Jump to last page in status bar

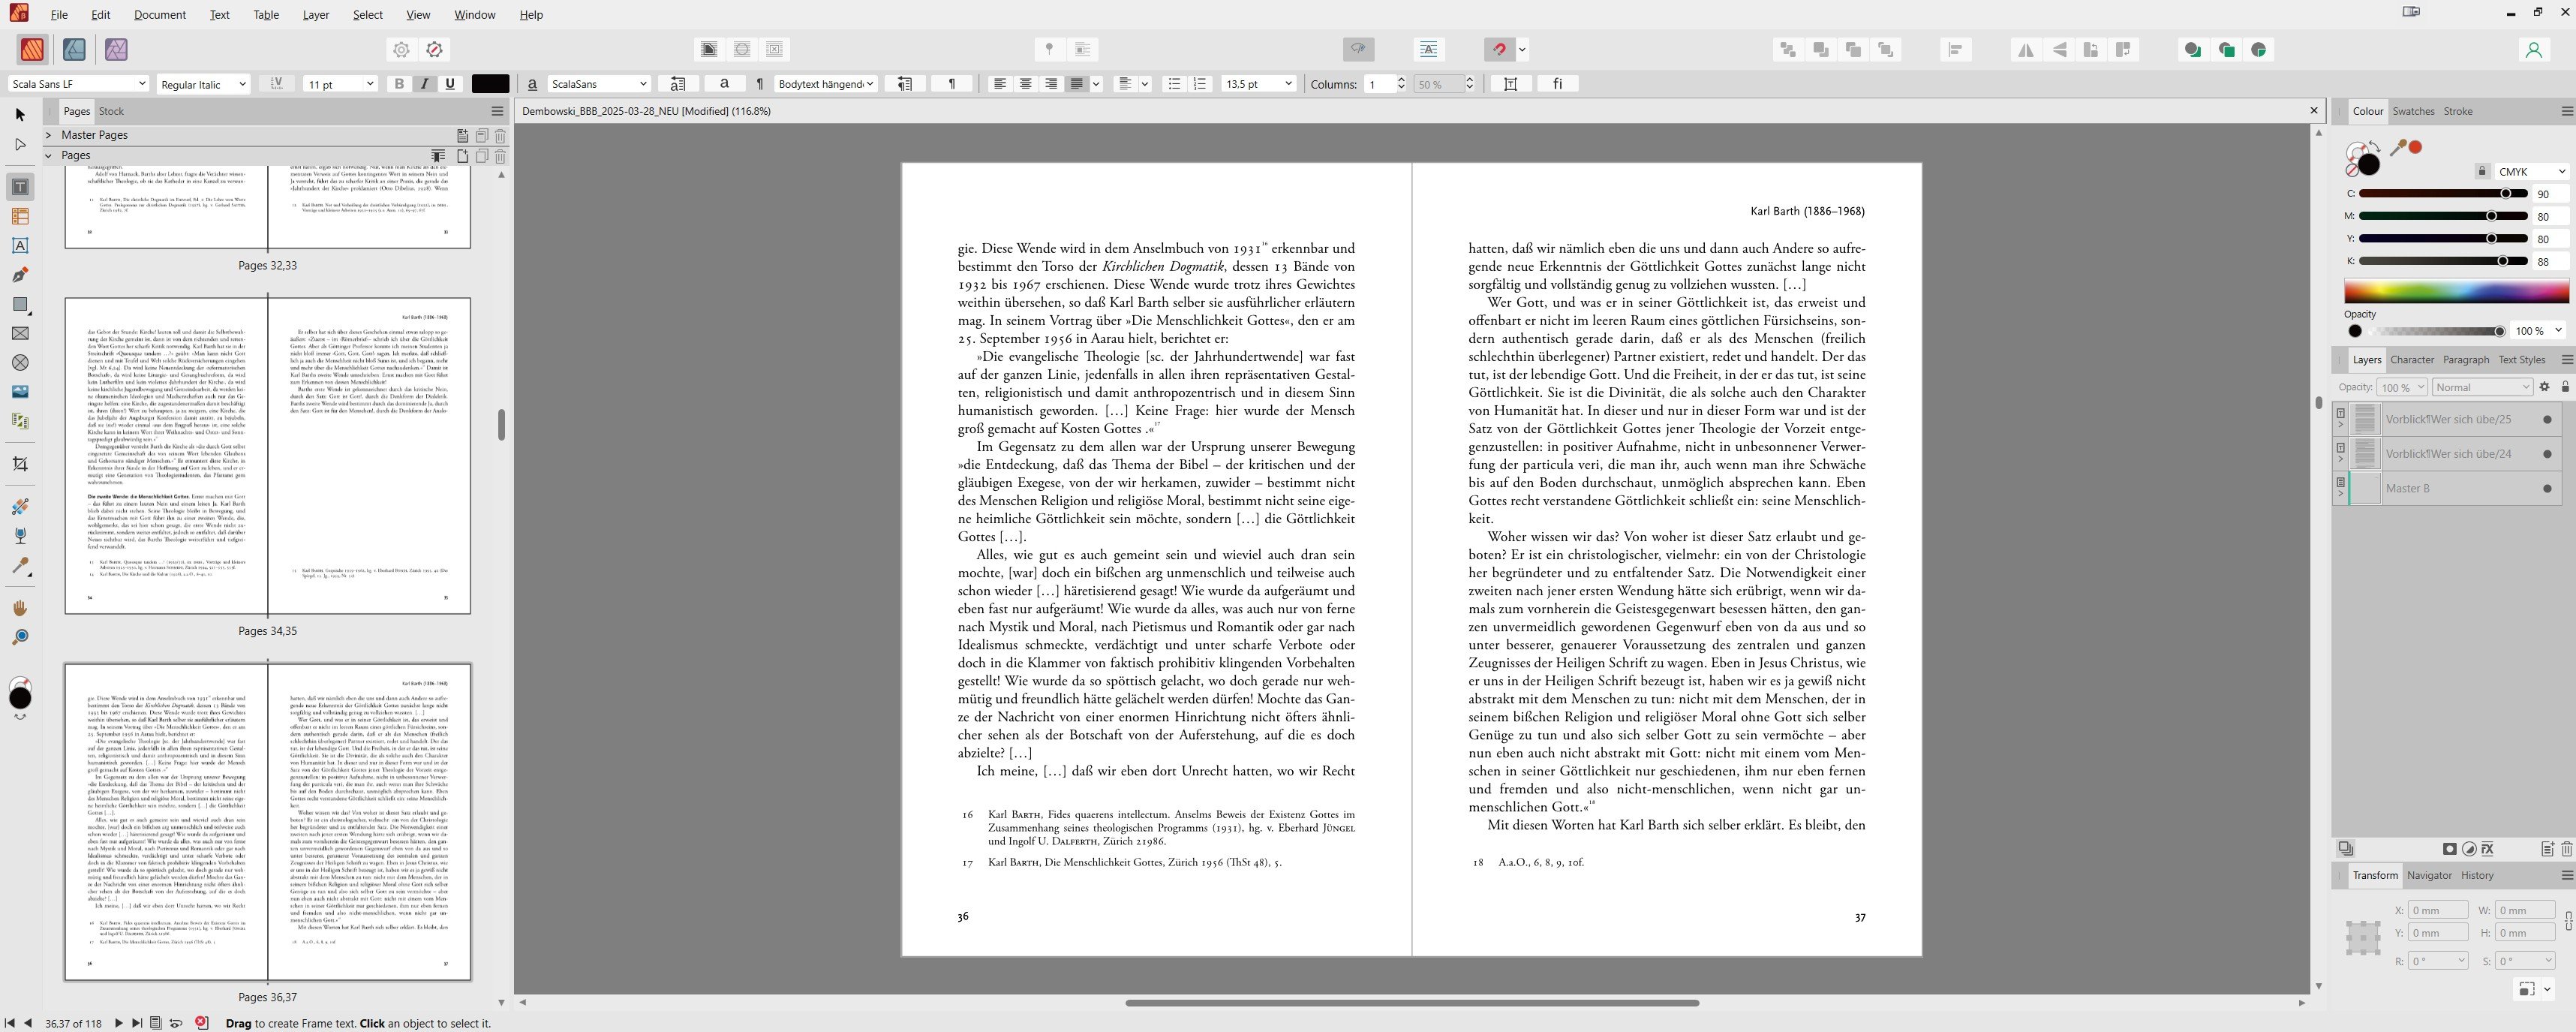click(x=137, y=1023)
